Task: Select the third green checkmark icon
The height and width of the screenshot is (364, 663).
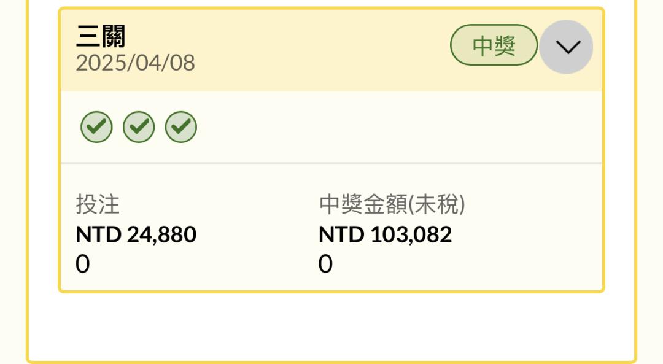Action: pyautogui.click(x=181, y=127)
